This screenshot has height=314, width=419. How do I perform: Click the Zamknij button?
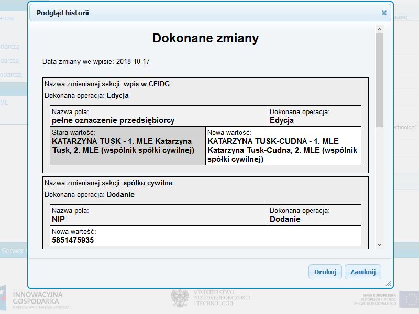(363, 272)
